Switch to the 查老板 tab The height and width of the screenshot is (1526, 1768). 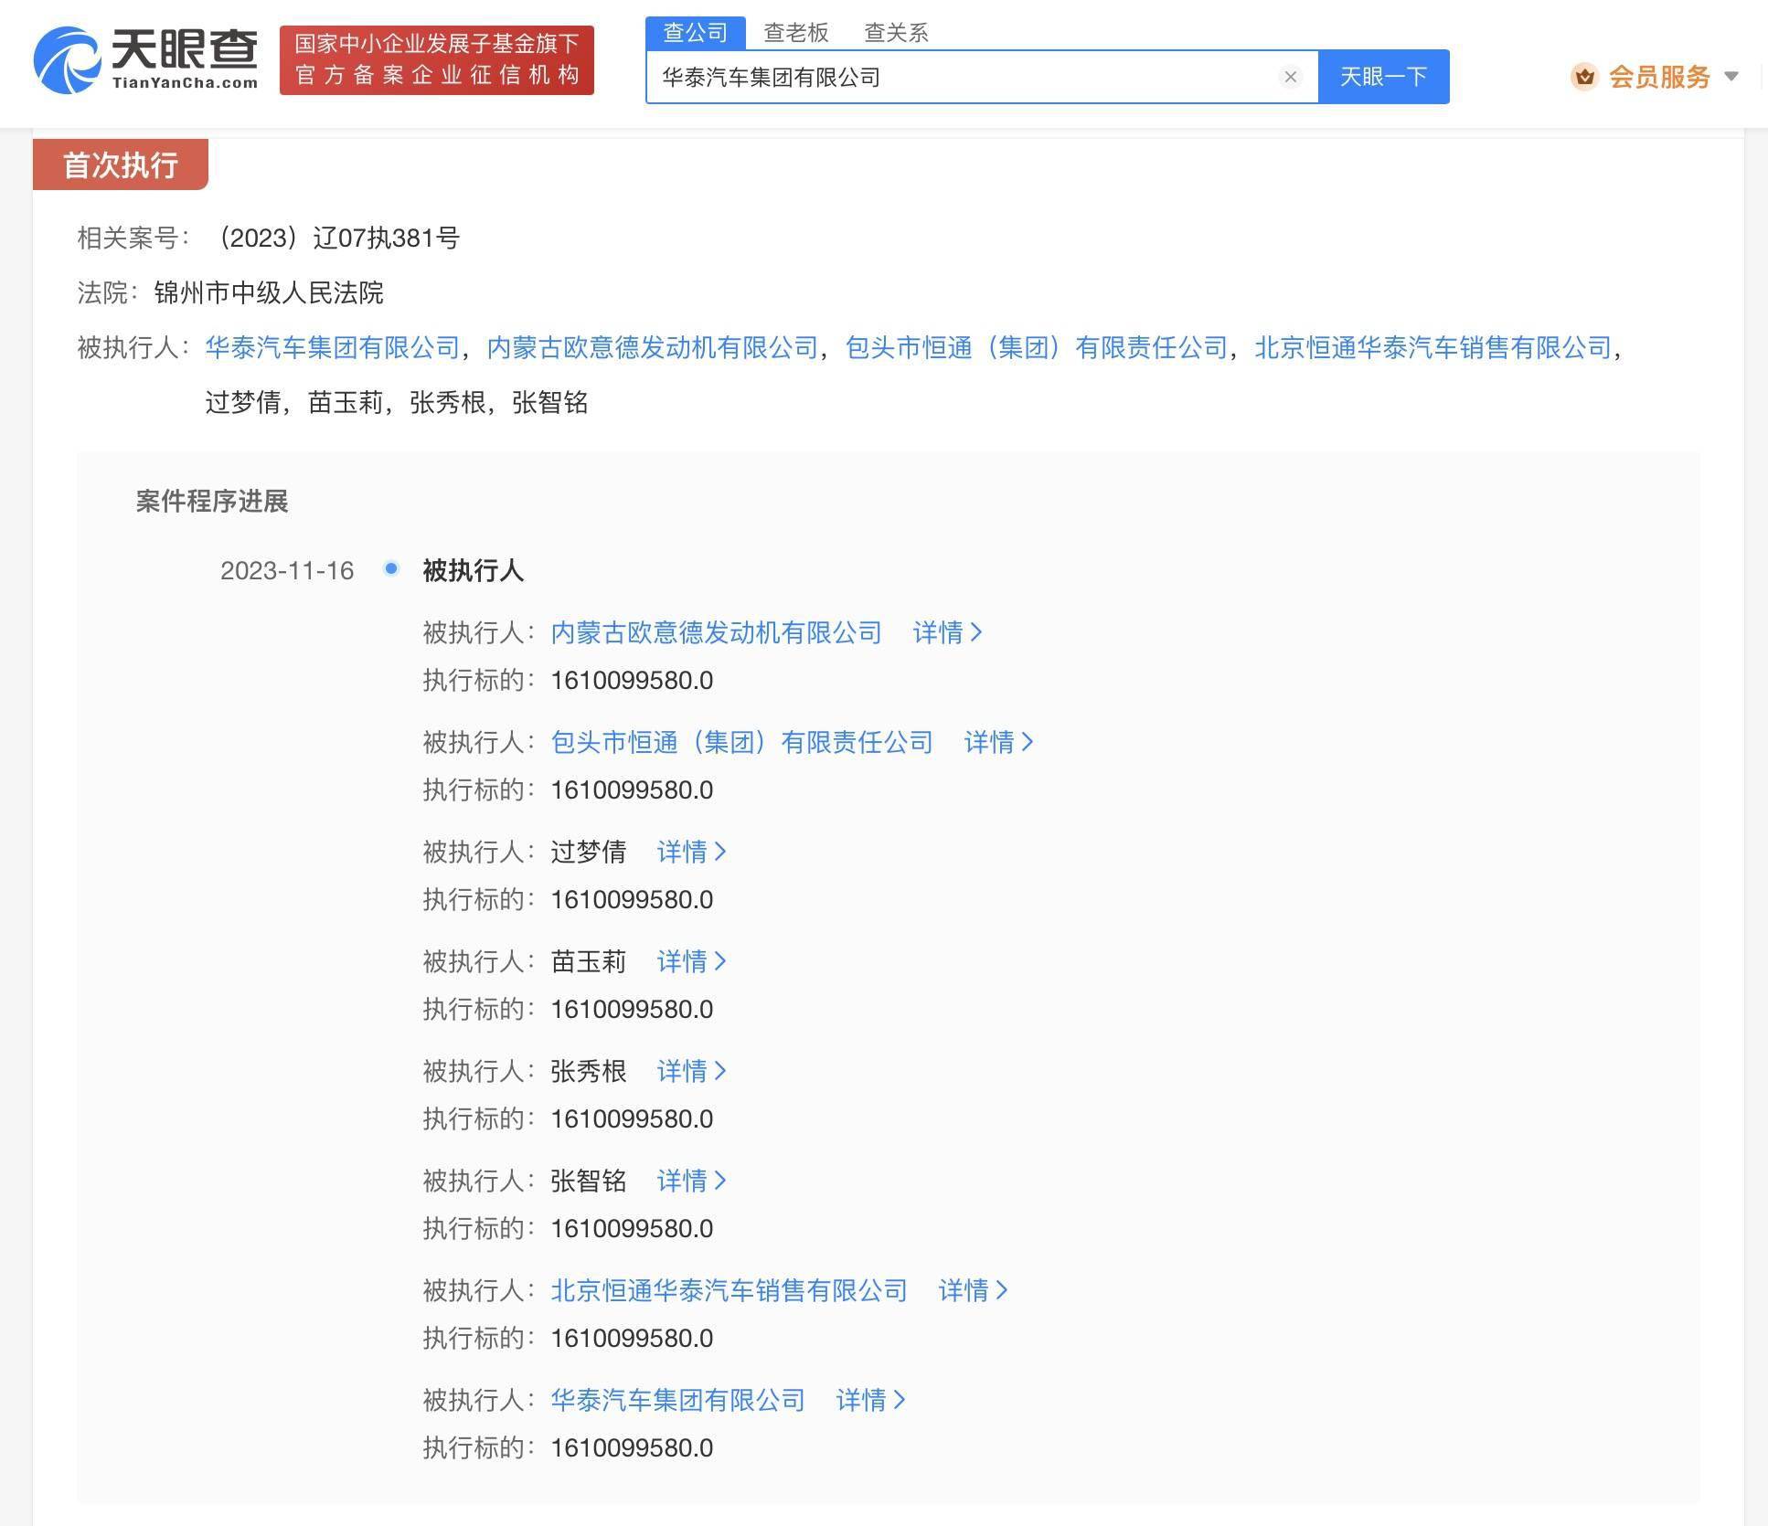point(795,33)
